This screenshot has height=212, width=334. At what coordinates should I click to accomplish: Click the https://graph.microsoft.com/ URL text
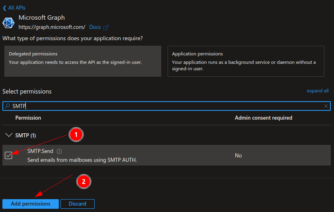point(52,27)
